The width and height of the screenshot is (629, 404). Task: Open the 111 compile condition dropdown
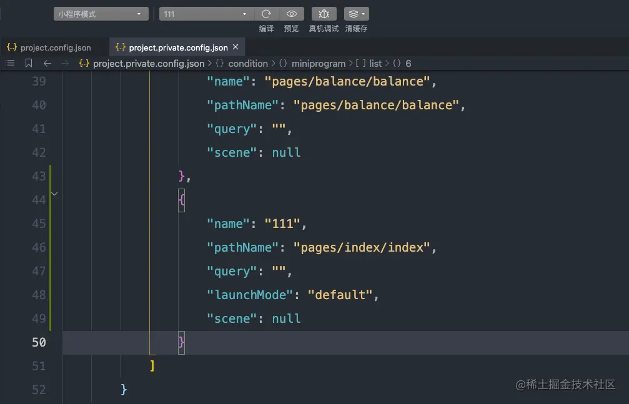(x=207, y=14)
